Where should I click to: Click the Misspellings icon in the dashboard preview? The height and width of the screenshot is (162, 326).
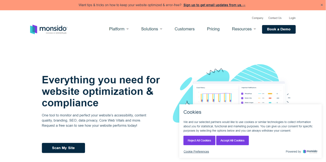[242, 94]
